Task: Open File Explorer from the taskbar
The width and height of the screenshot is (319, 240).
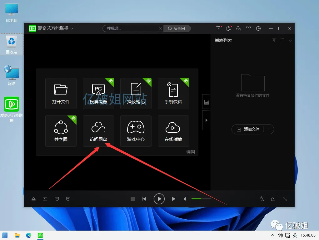Action: [17, 235]
